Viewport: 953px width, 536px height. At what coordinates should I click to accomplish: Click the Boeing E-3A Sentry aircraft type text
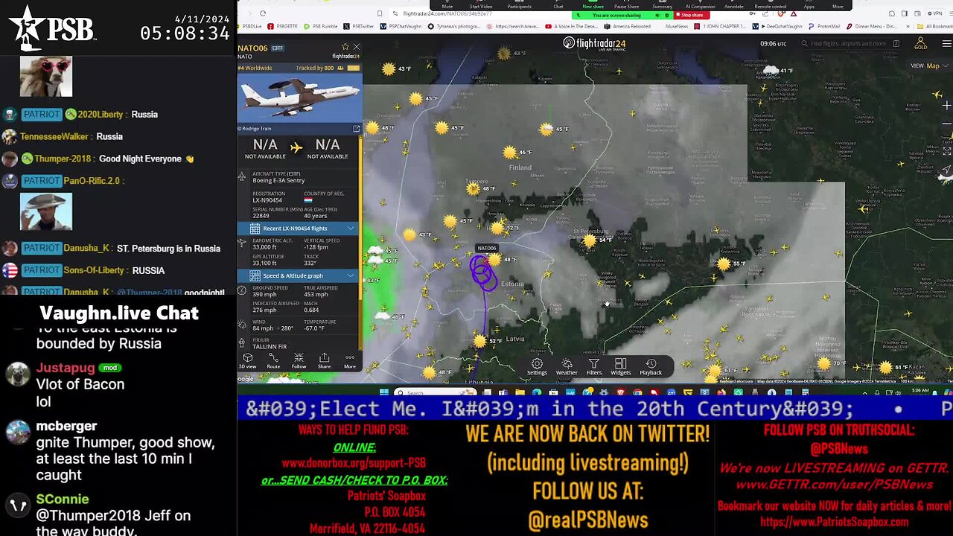tap(278, 180)
